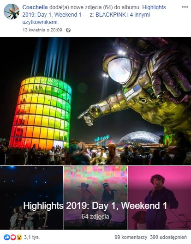This screenshot has width=191, height=244.
Task: Click the Highlights 2019: Day 1, Weekend 1 overlay title
Action: (95, 206)
